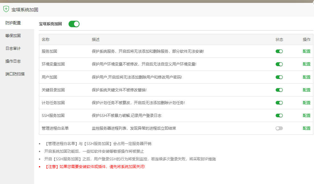Toggle the 环境变量加固 status switch
This screenshot has width=314, height=184.
(279, 64)
